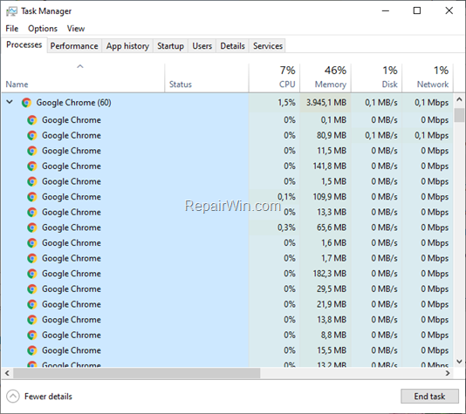Image resolution: width=466 pixels, height=414 pixels.
Task: Click the vertical scrollbar up arrow
Action: click(459, 99)
